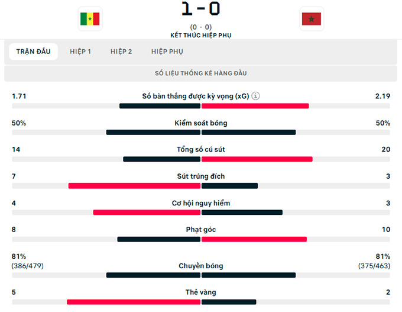
Task: Click the Morocco flag icon
Action: [x=311, y=19]
